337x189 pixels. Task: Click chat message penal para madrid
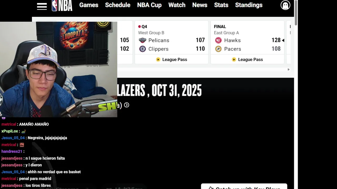pos(35,178)
